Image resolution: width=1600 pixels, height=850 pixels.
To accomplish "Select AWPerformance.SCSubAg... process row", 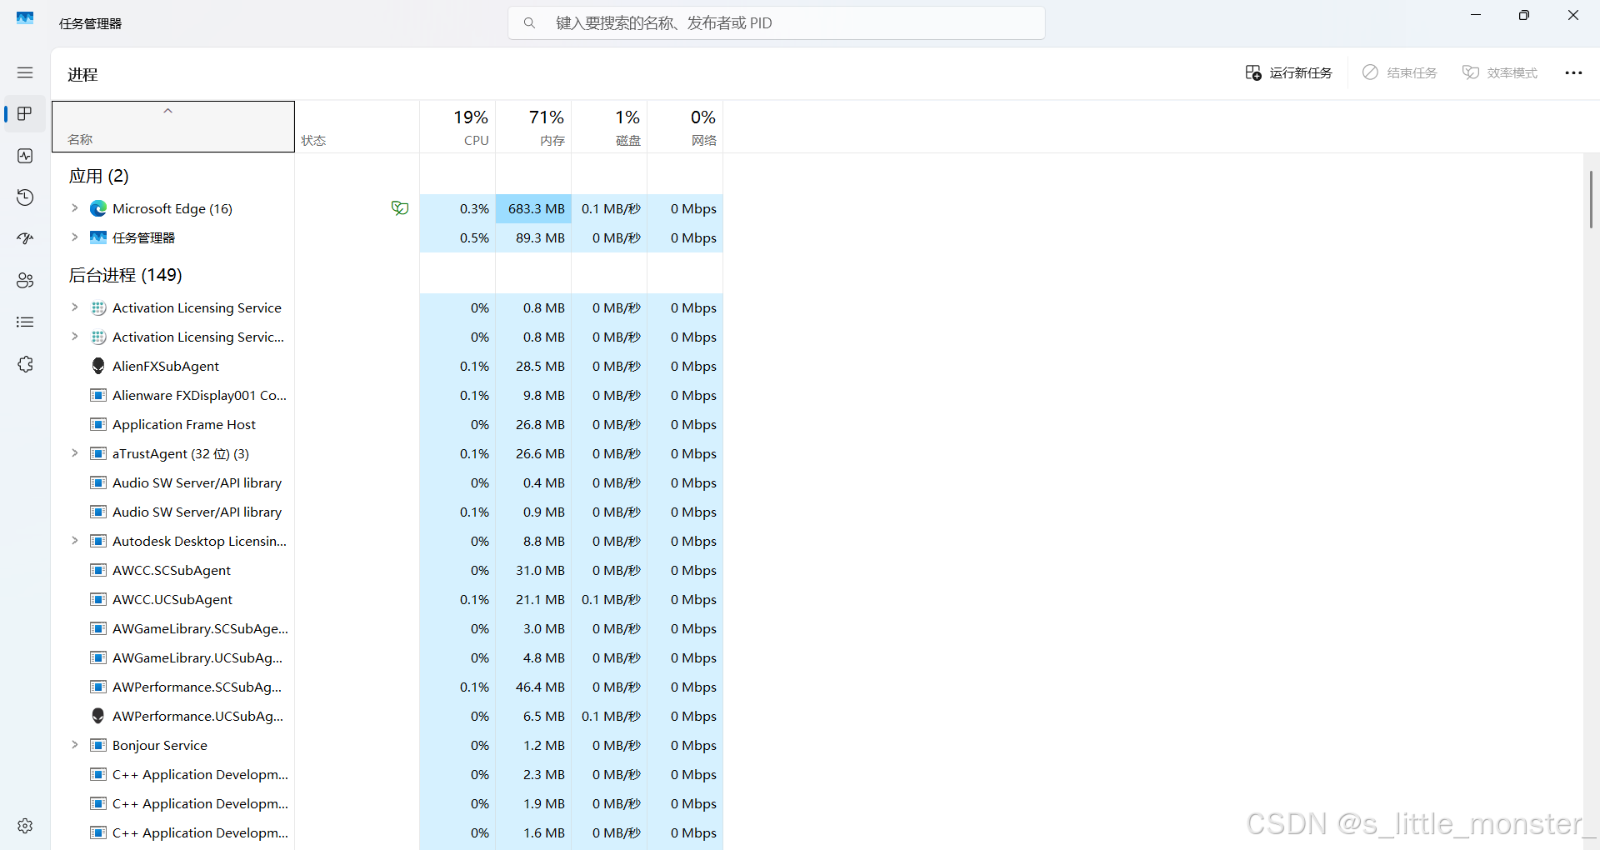I will tap(387, 687).
